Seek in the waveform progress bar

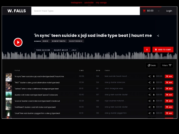pos(89,56)
